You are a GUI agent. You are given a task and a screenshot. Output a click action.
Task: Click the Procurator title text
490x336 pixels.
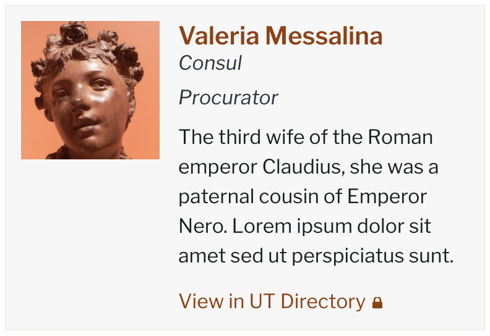coord(228,98)
